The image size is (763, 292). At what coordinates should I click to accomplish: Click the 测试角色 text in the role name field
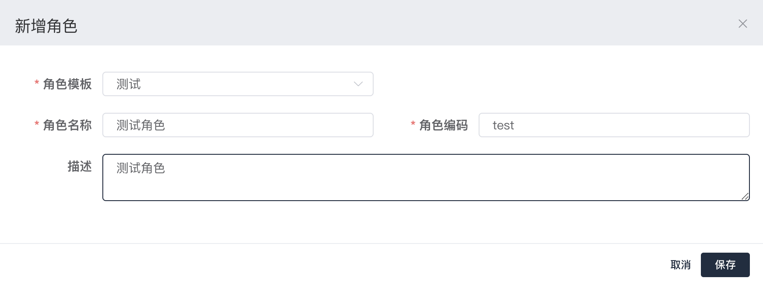click(x=140, y=125)
